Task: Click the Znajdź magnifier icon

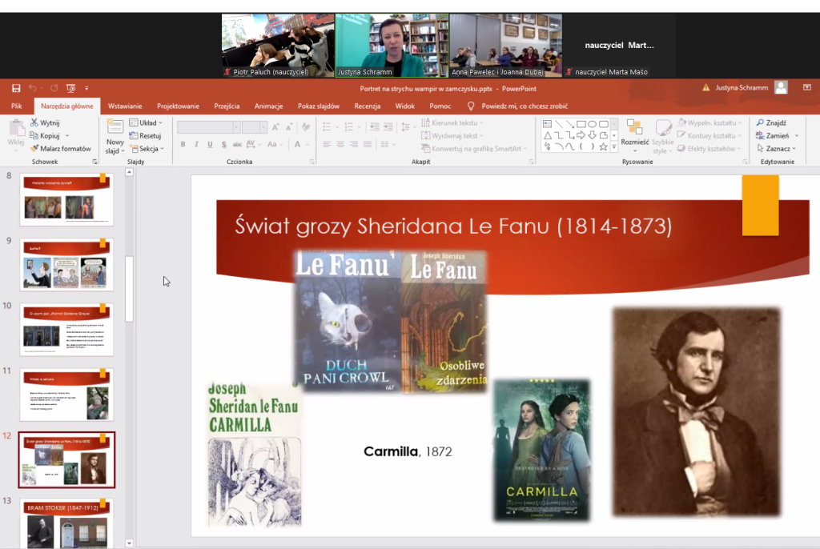Action: (760, 123)
